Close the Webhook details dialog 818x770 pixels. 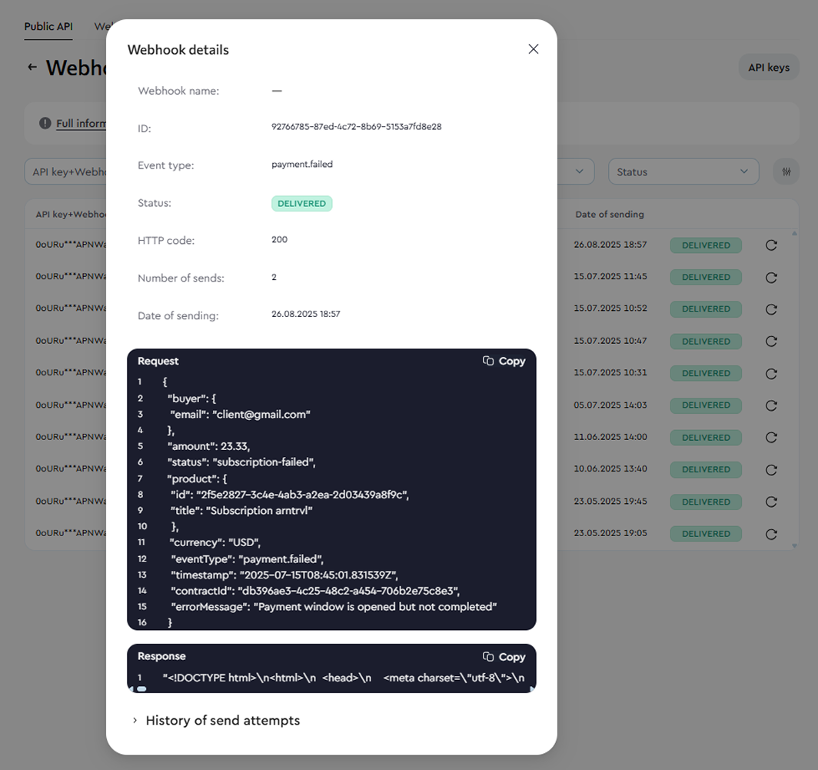pos(534,49)
